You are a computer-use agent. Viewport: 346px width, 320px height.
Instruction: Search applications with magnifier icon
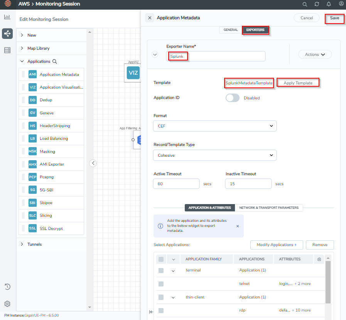54,62
